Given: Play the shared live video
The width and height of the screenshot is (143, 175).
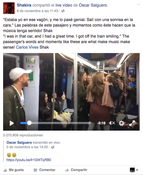Looking at the screenshot, I should point(12,123).
